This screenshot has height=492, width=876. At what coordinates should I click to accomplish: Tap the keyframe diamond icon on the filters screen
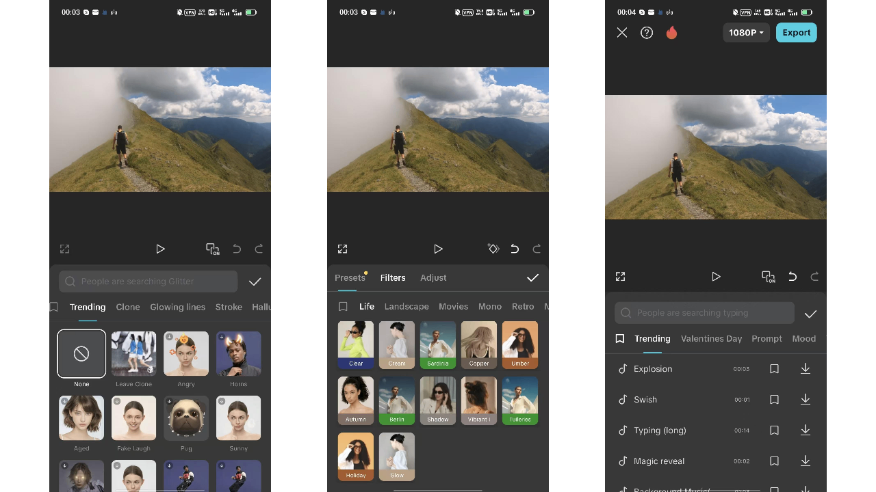(x=493, y=249)
